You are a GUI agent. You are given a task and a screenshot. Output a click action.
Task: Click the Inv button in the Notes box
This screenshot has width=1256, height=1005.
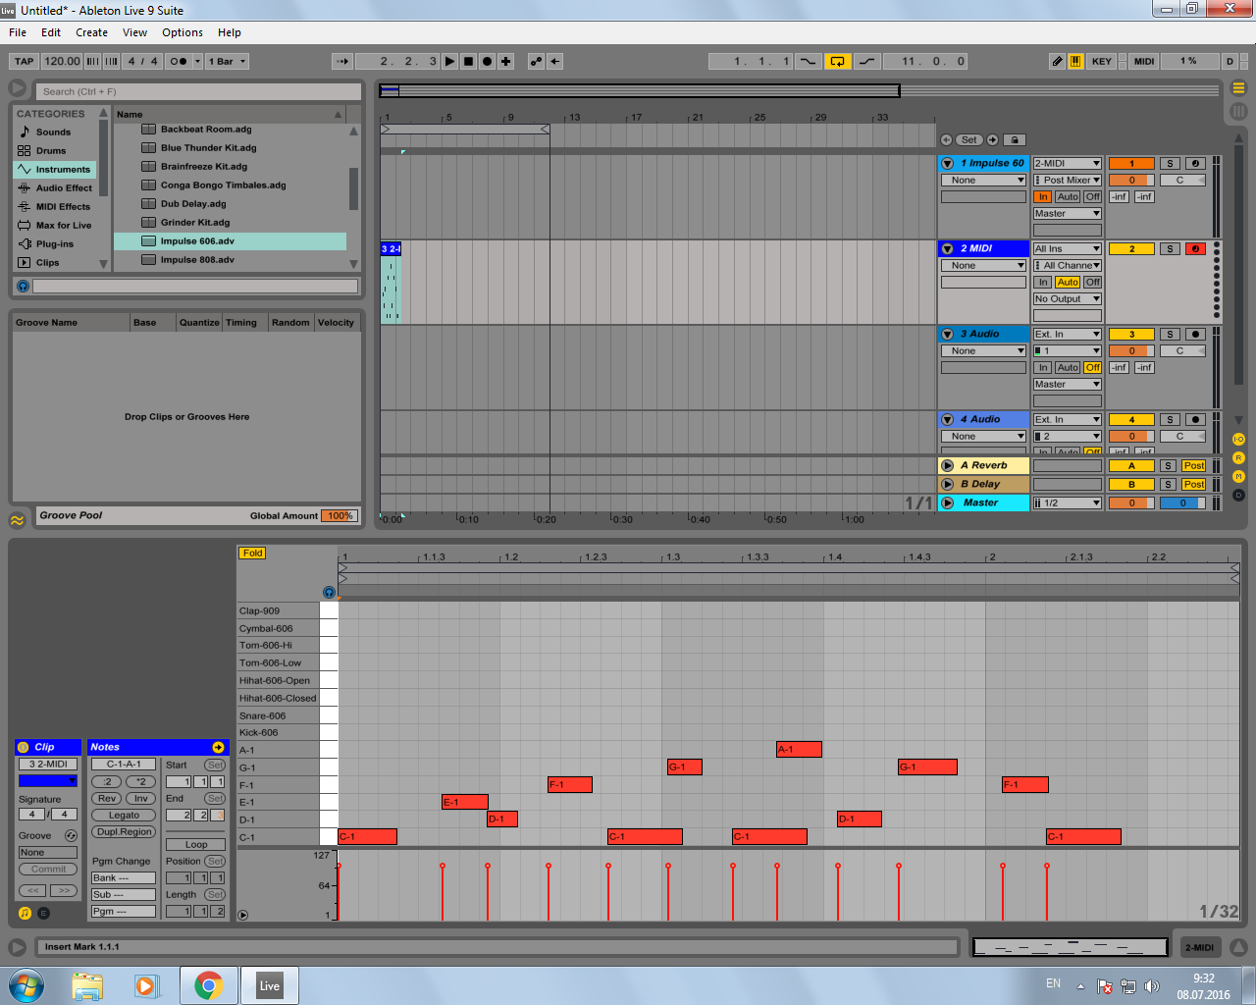pos(141,799)
